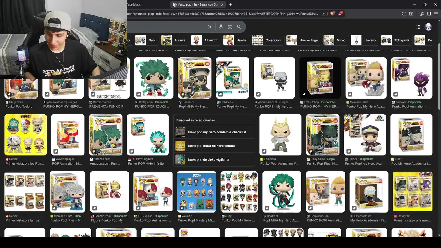Click the magnifier search icon

tap(239, 27)
